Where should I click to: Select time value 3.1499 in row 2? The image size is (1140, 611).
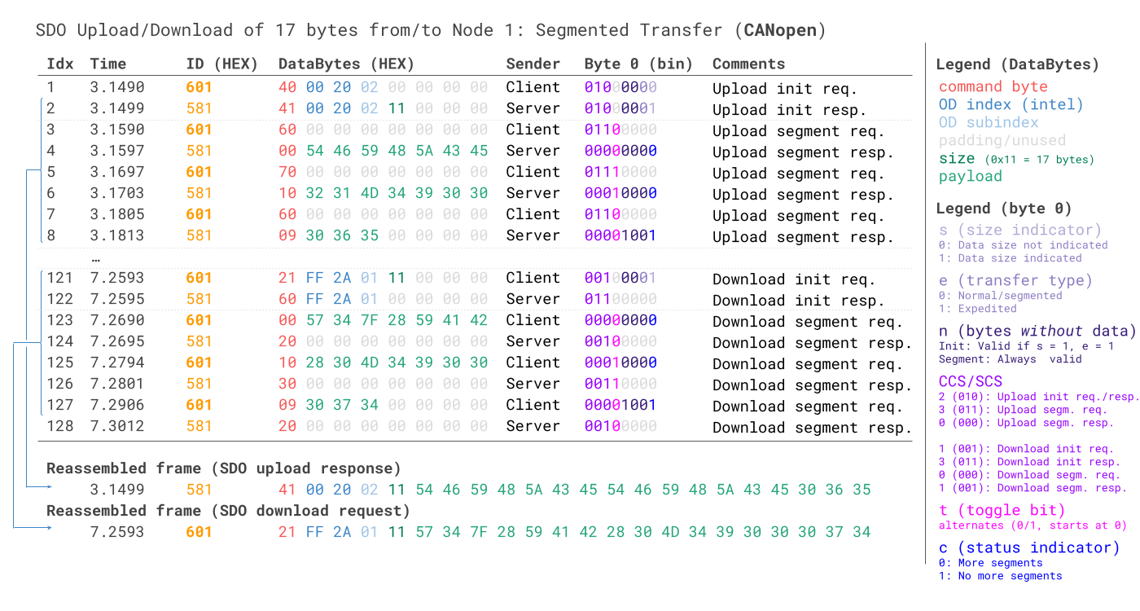[x=116, y=108]
